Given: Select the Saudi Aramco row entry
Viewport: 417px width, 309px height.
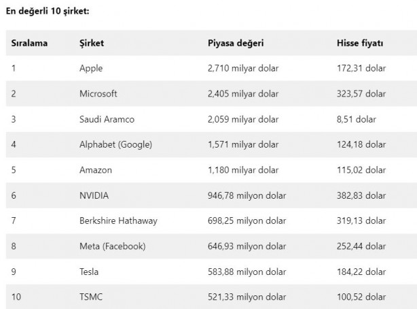Looking at the screenshot, I should coord(107,119).
